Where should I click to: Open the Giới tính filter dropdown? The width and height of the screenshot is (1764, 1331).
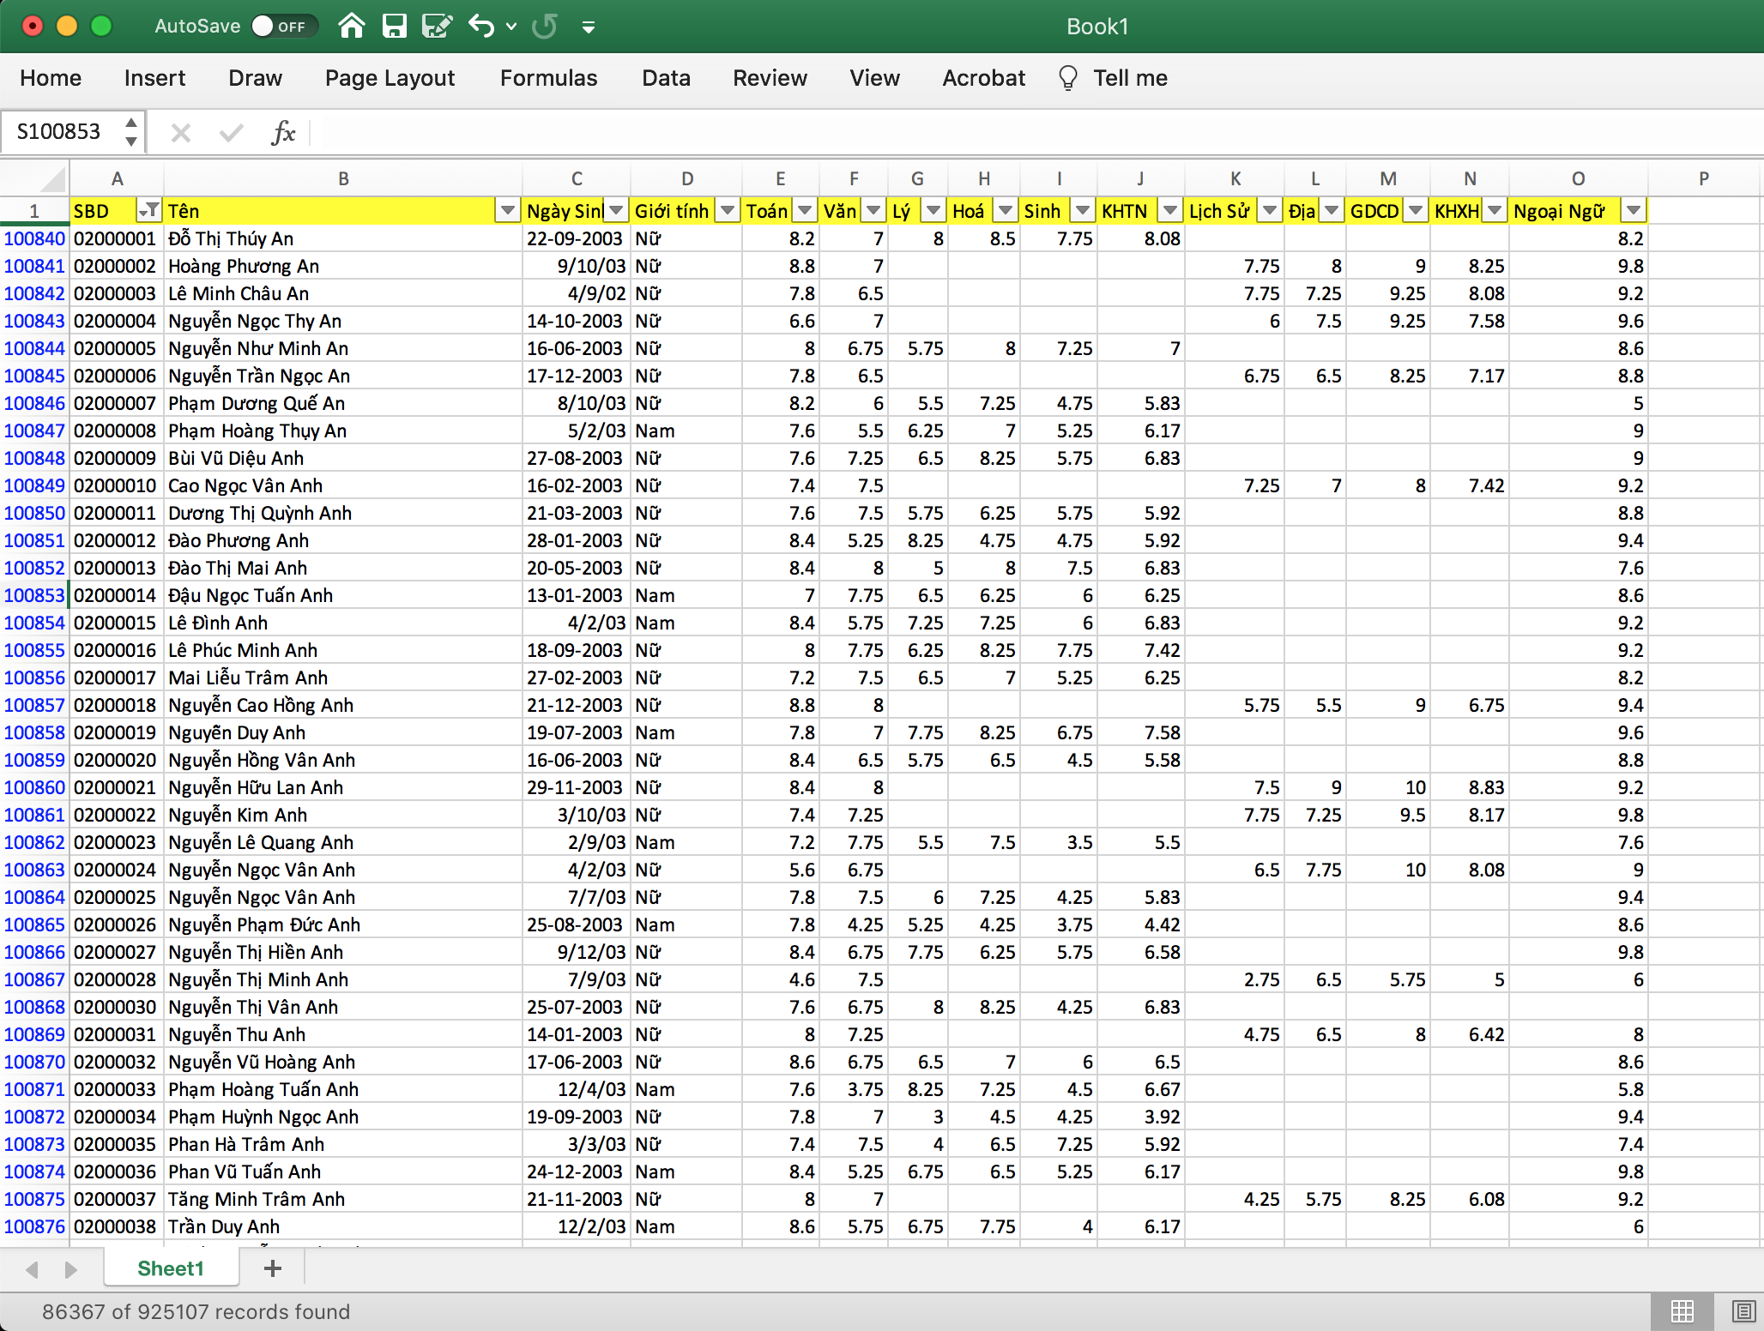[728, 210]
